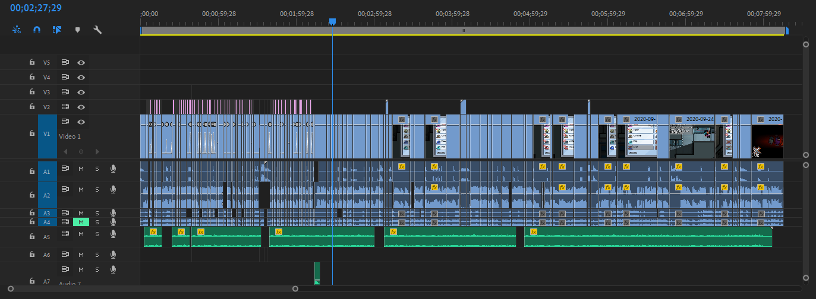The height and width of the screenshot is (299, 816).
Task: Solo audio track A2
Action: pyautogui.click(x=97, y=189)
